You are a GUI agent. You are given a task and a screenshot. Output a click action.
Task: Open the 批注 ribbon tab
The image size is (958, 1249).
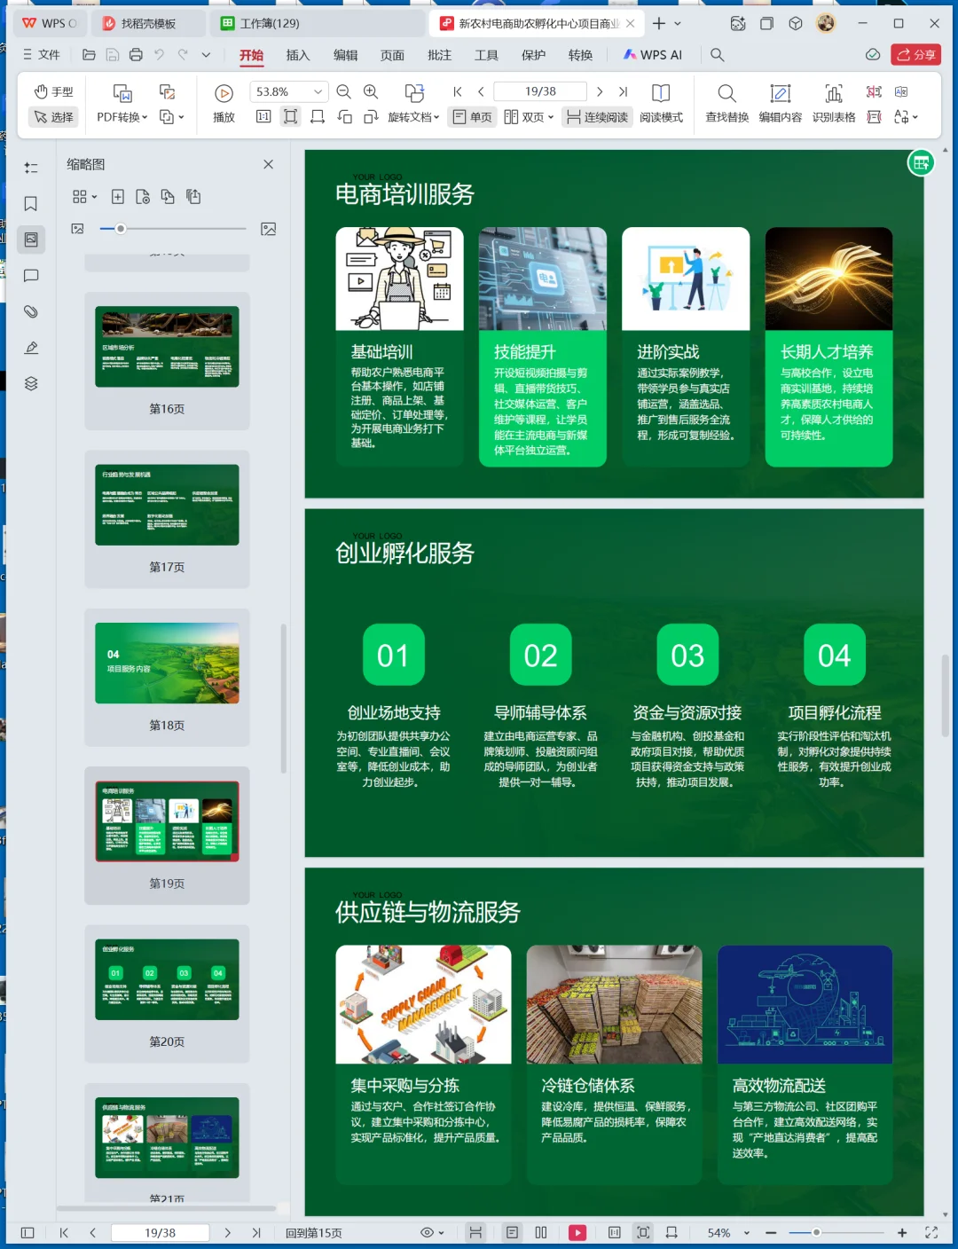[x=439, y=55]
